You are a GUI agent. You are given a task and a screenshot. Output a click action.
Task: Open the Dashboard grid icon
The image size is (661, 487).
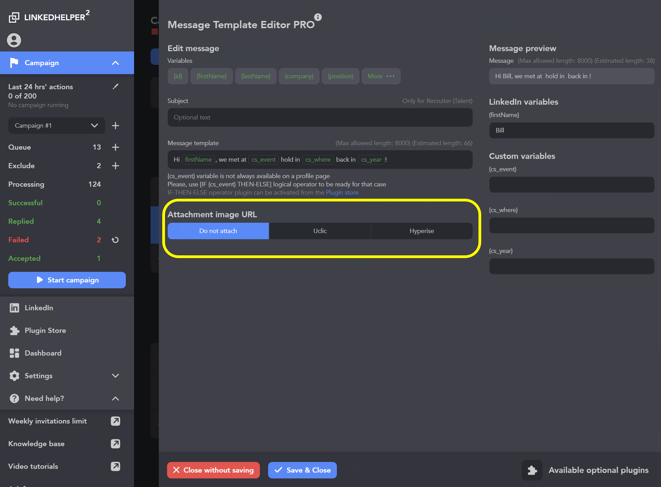point(14,353)
